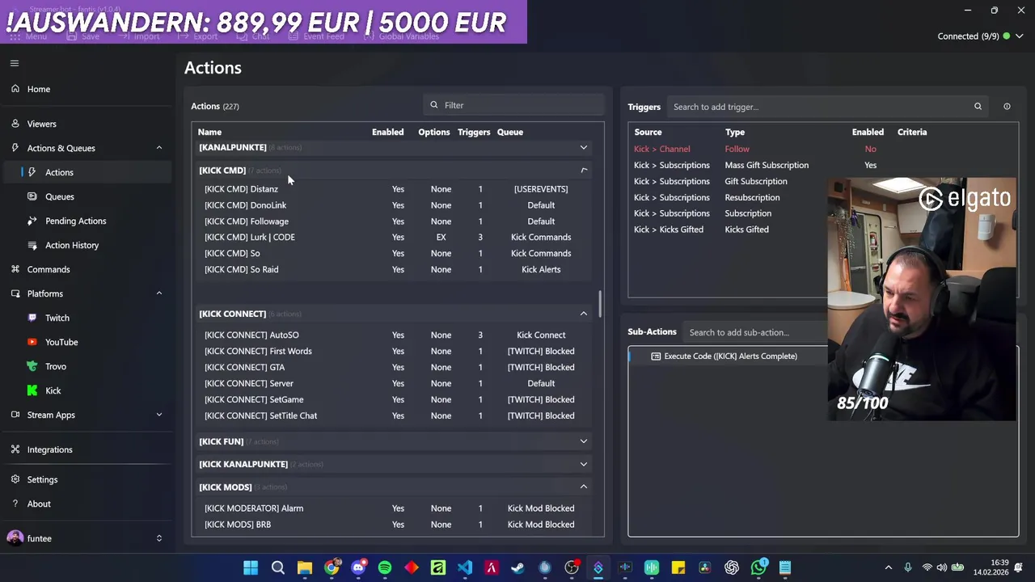Toggle Enabled 'Yes' on Mass Gift Subscription
The height and width of the screenshot is (582, 1035).
pyautogui.click(x=870, y=165)
